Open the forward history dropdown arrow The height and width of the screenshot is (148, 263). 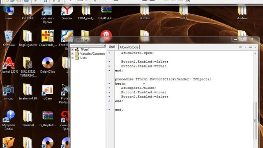click(x=255, y=47)
